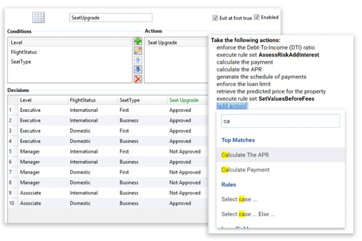
Task: Move a condition down using the blue down-arrow icon
Action: point(138,69)
